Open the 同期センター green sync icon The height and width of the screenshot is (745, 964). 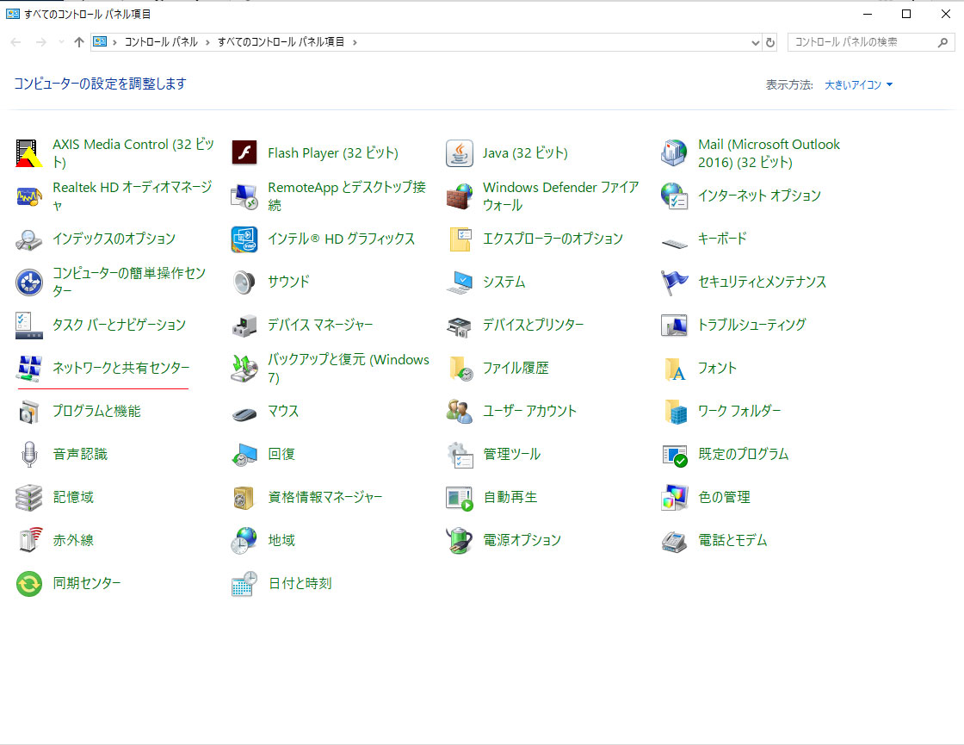click(29, 584)
